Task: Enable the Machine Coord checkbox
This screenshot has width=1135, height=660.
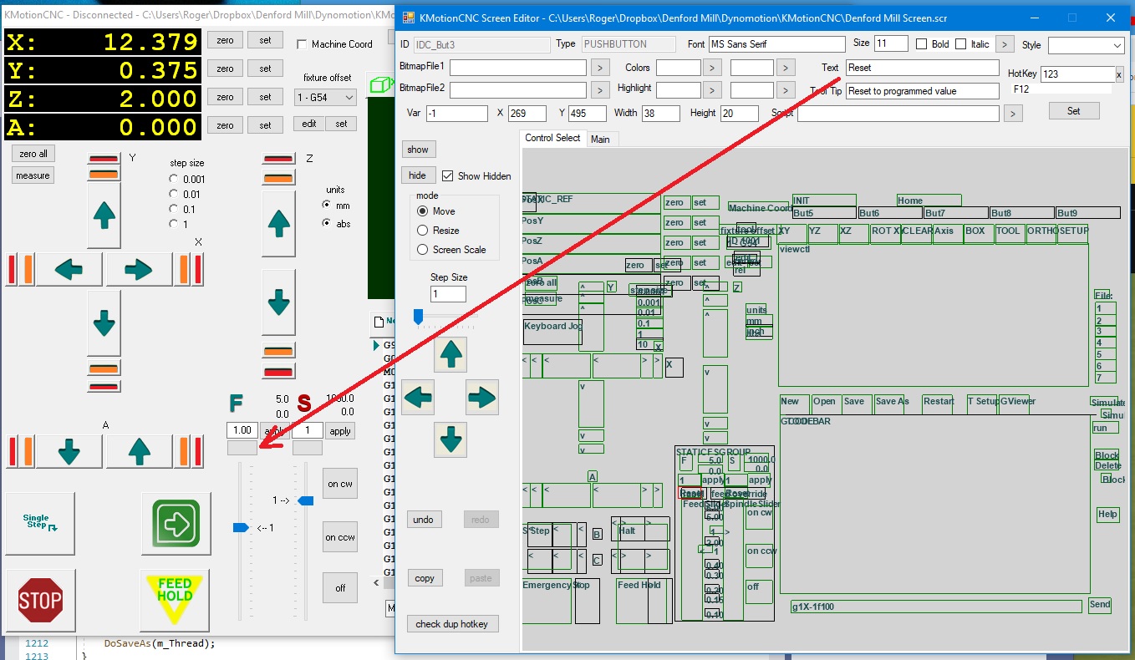Action: 302,44
